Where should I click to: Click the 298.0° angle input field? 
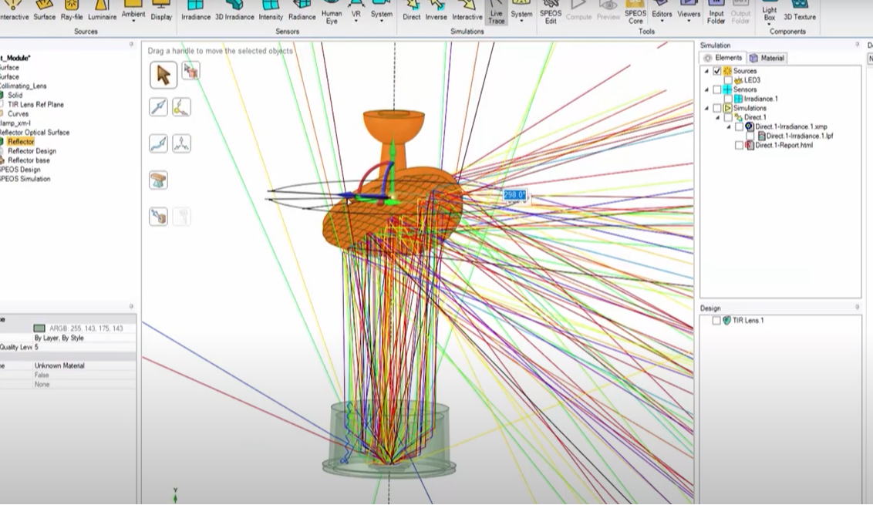pos(514,195)
